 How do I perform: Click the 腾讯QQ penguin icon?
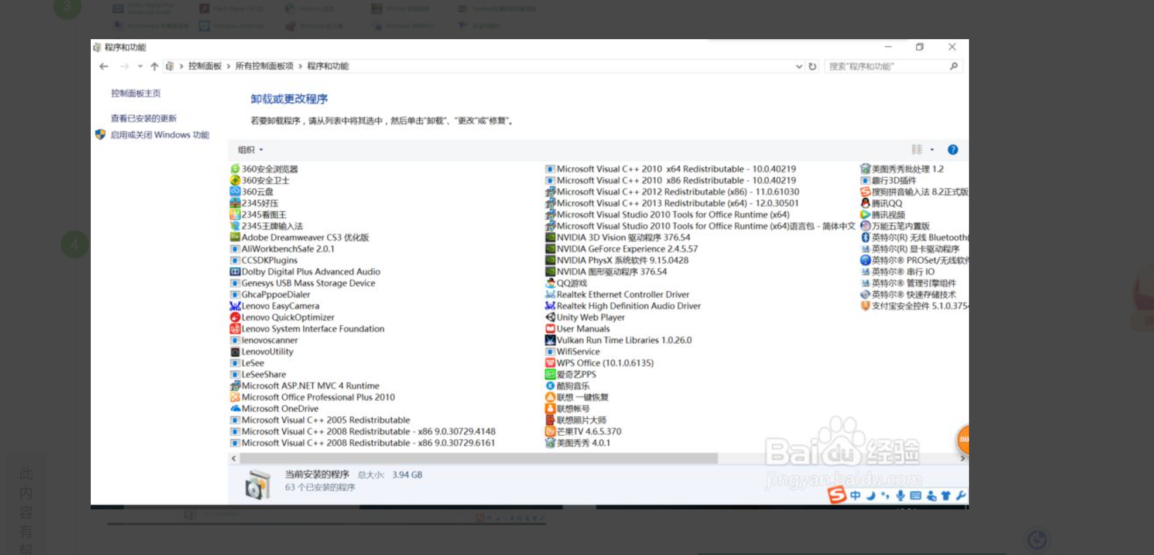(865, 203)
